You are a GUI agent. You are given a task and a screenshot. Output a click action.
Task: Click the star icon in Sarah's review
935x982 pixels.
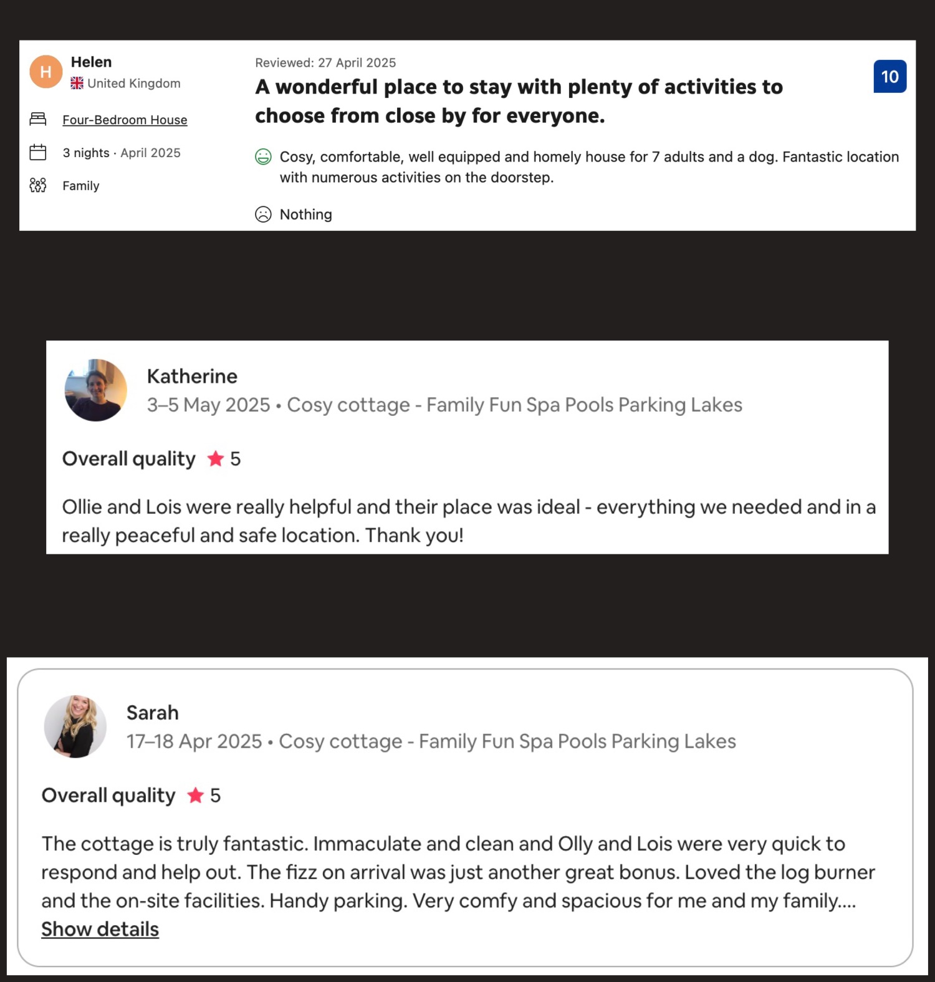click(196, 795)
